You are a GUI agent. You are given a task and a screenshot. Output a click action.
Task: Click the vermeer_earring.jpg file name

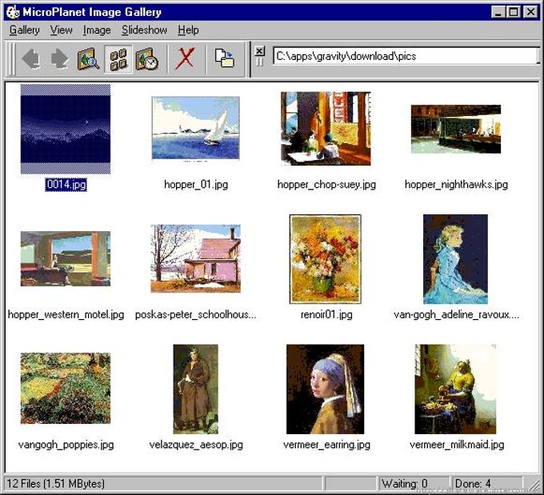click(x=326, y=445)
